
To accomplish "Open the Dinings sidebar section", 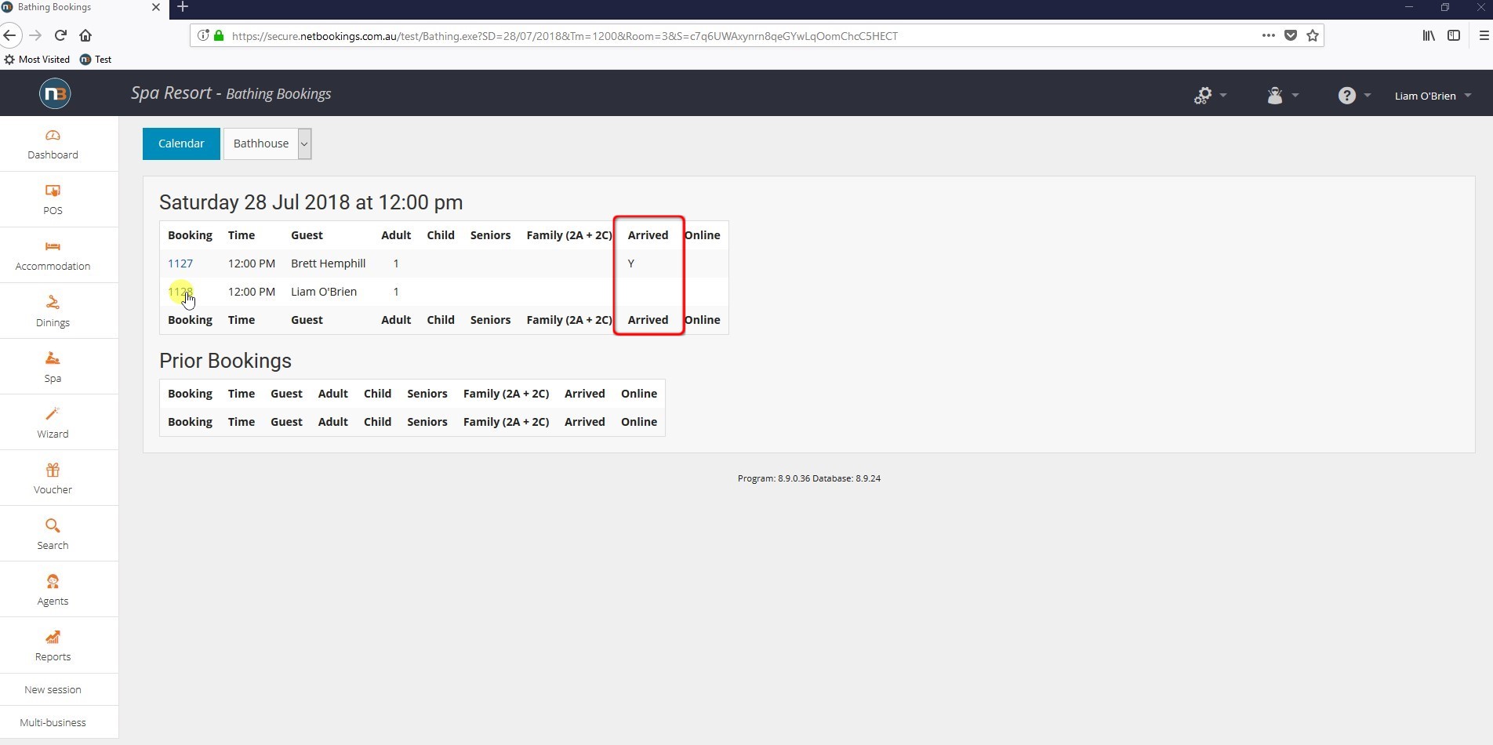I will coord(53,311).
